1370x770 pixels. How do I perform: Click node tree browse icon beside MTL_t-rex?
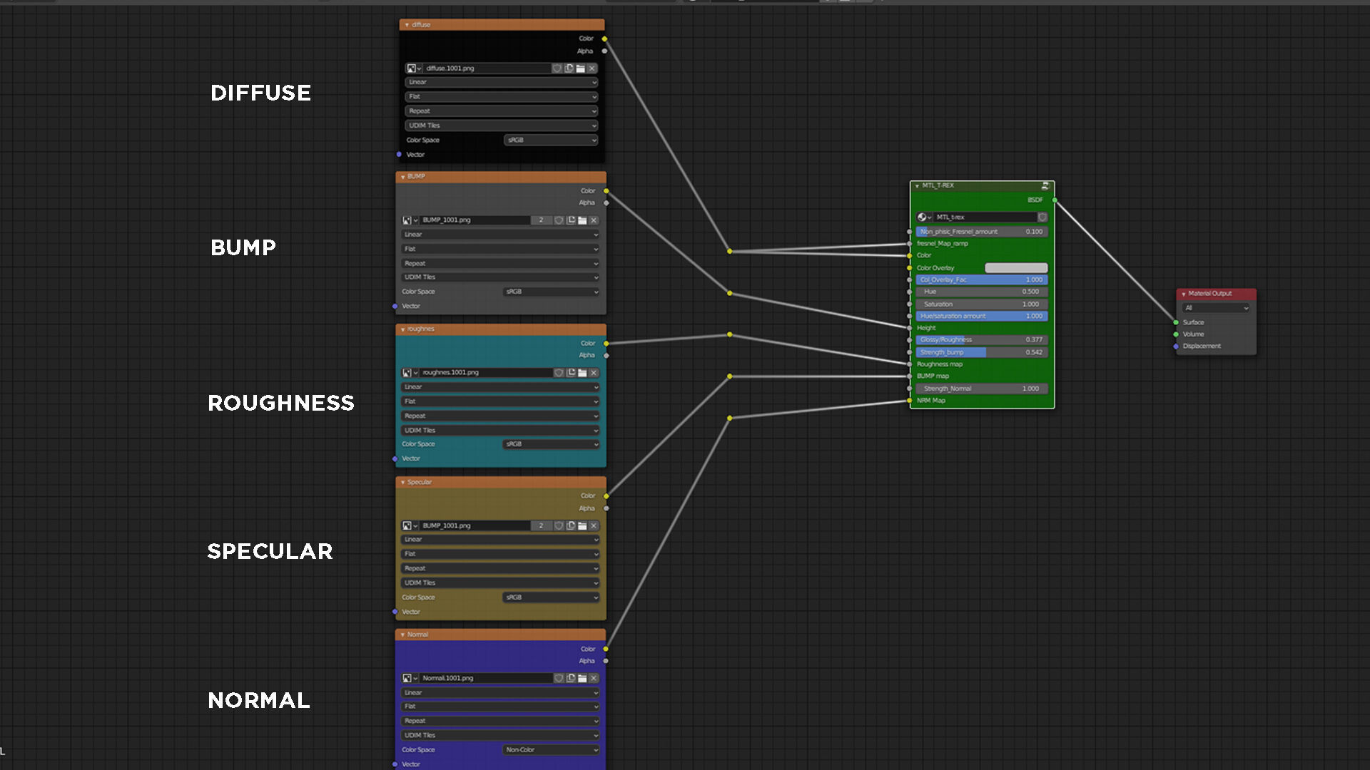[924, 217]
